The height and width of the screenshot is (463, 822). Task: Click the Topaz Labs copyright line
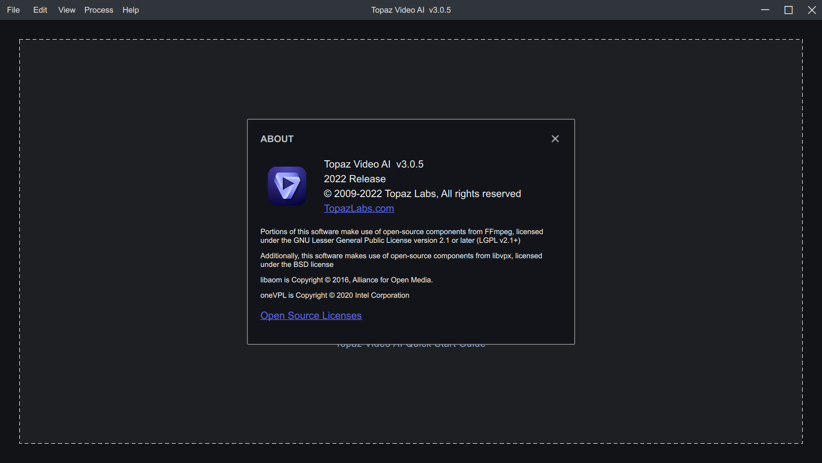(423, 194)
